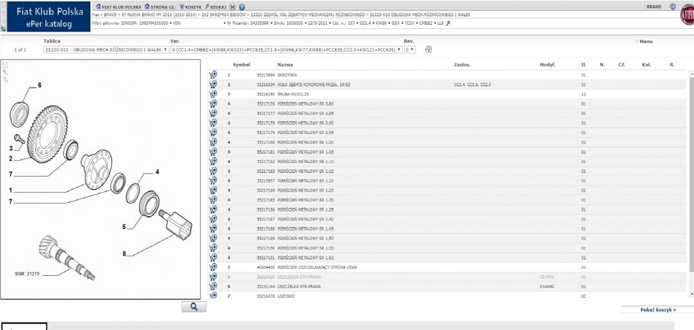Expand the BRAND selector

[651, 7]
